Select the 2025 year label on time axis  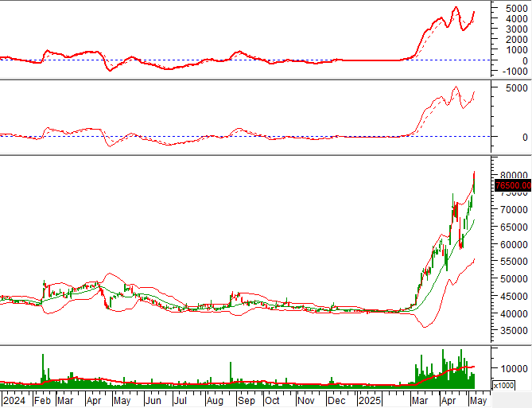(370, 401)
